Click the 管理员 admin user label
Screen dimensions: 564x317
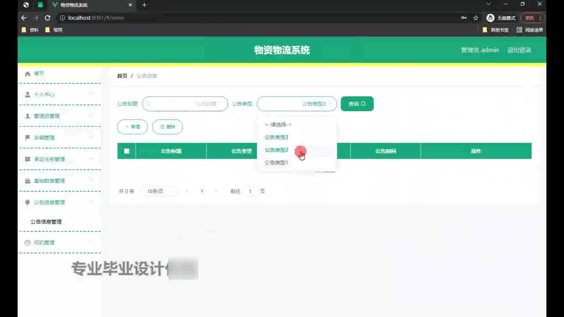pyautogui.click(x=480, y=50)
